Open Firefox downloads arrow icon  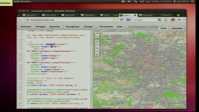click(x=166, y=20)
